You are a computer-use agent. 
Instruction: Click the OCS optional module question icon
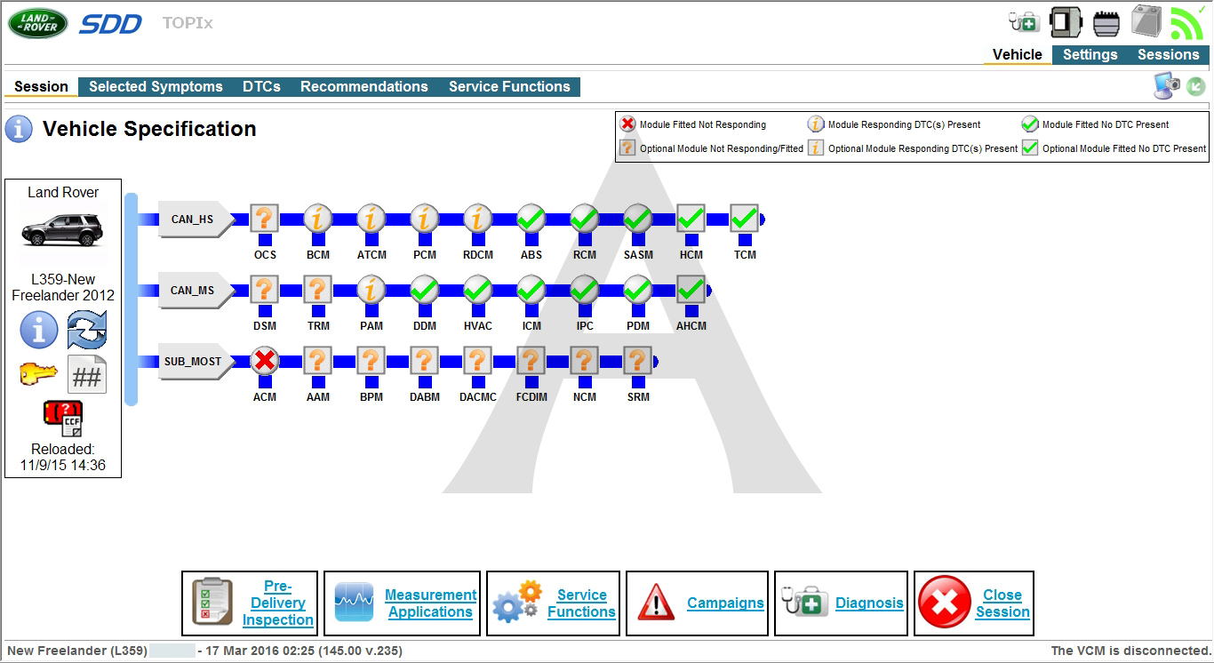265,218
